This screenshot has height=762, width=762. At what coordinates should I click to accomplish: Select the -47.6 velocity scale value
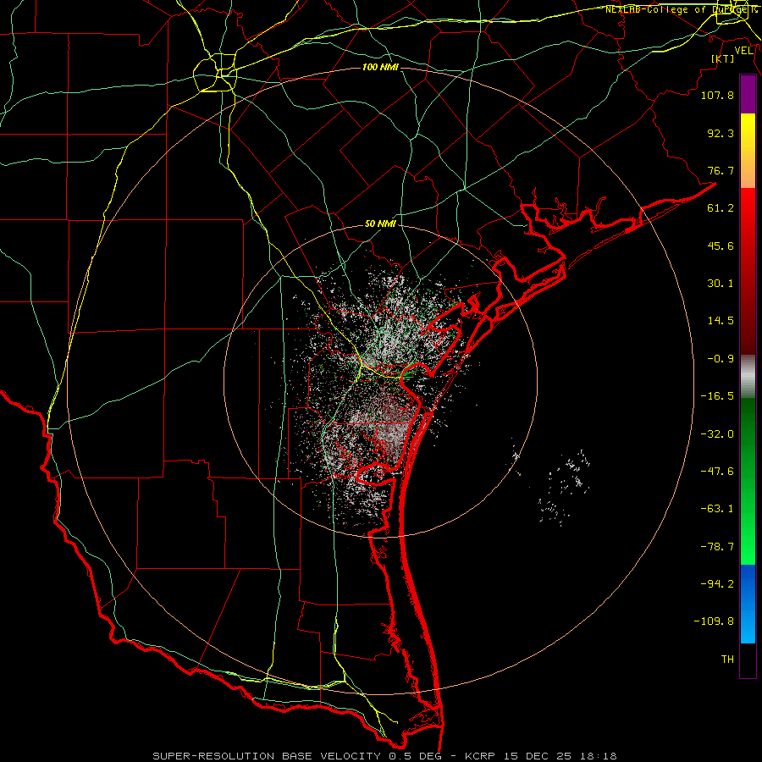[717, 472]
